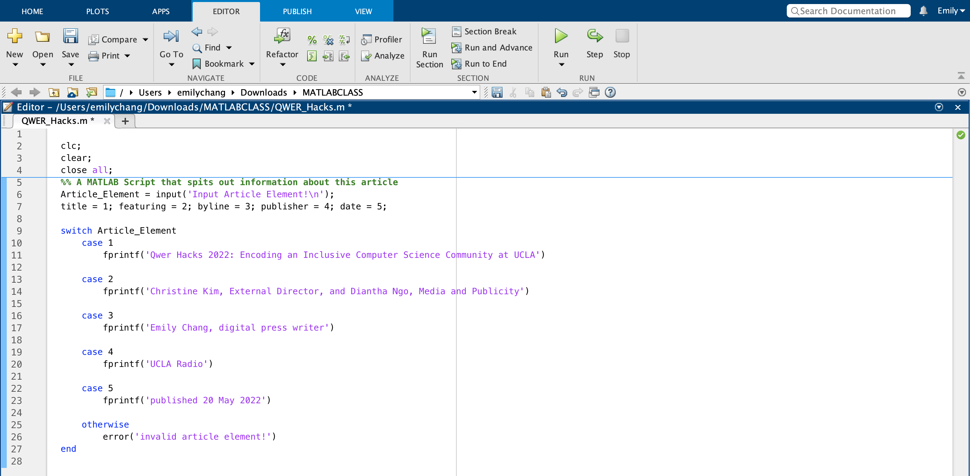This screenshot has height=476, width=970.
Task: Click the undo arrow in quick toolbar
Action: coord(562,92)
